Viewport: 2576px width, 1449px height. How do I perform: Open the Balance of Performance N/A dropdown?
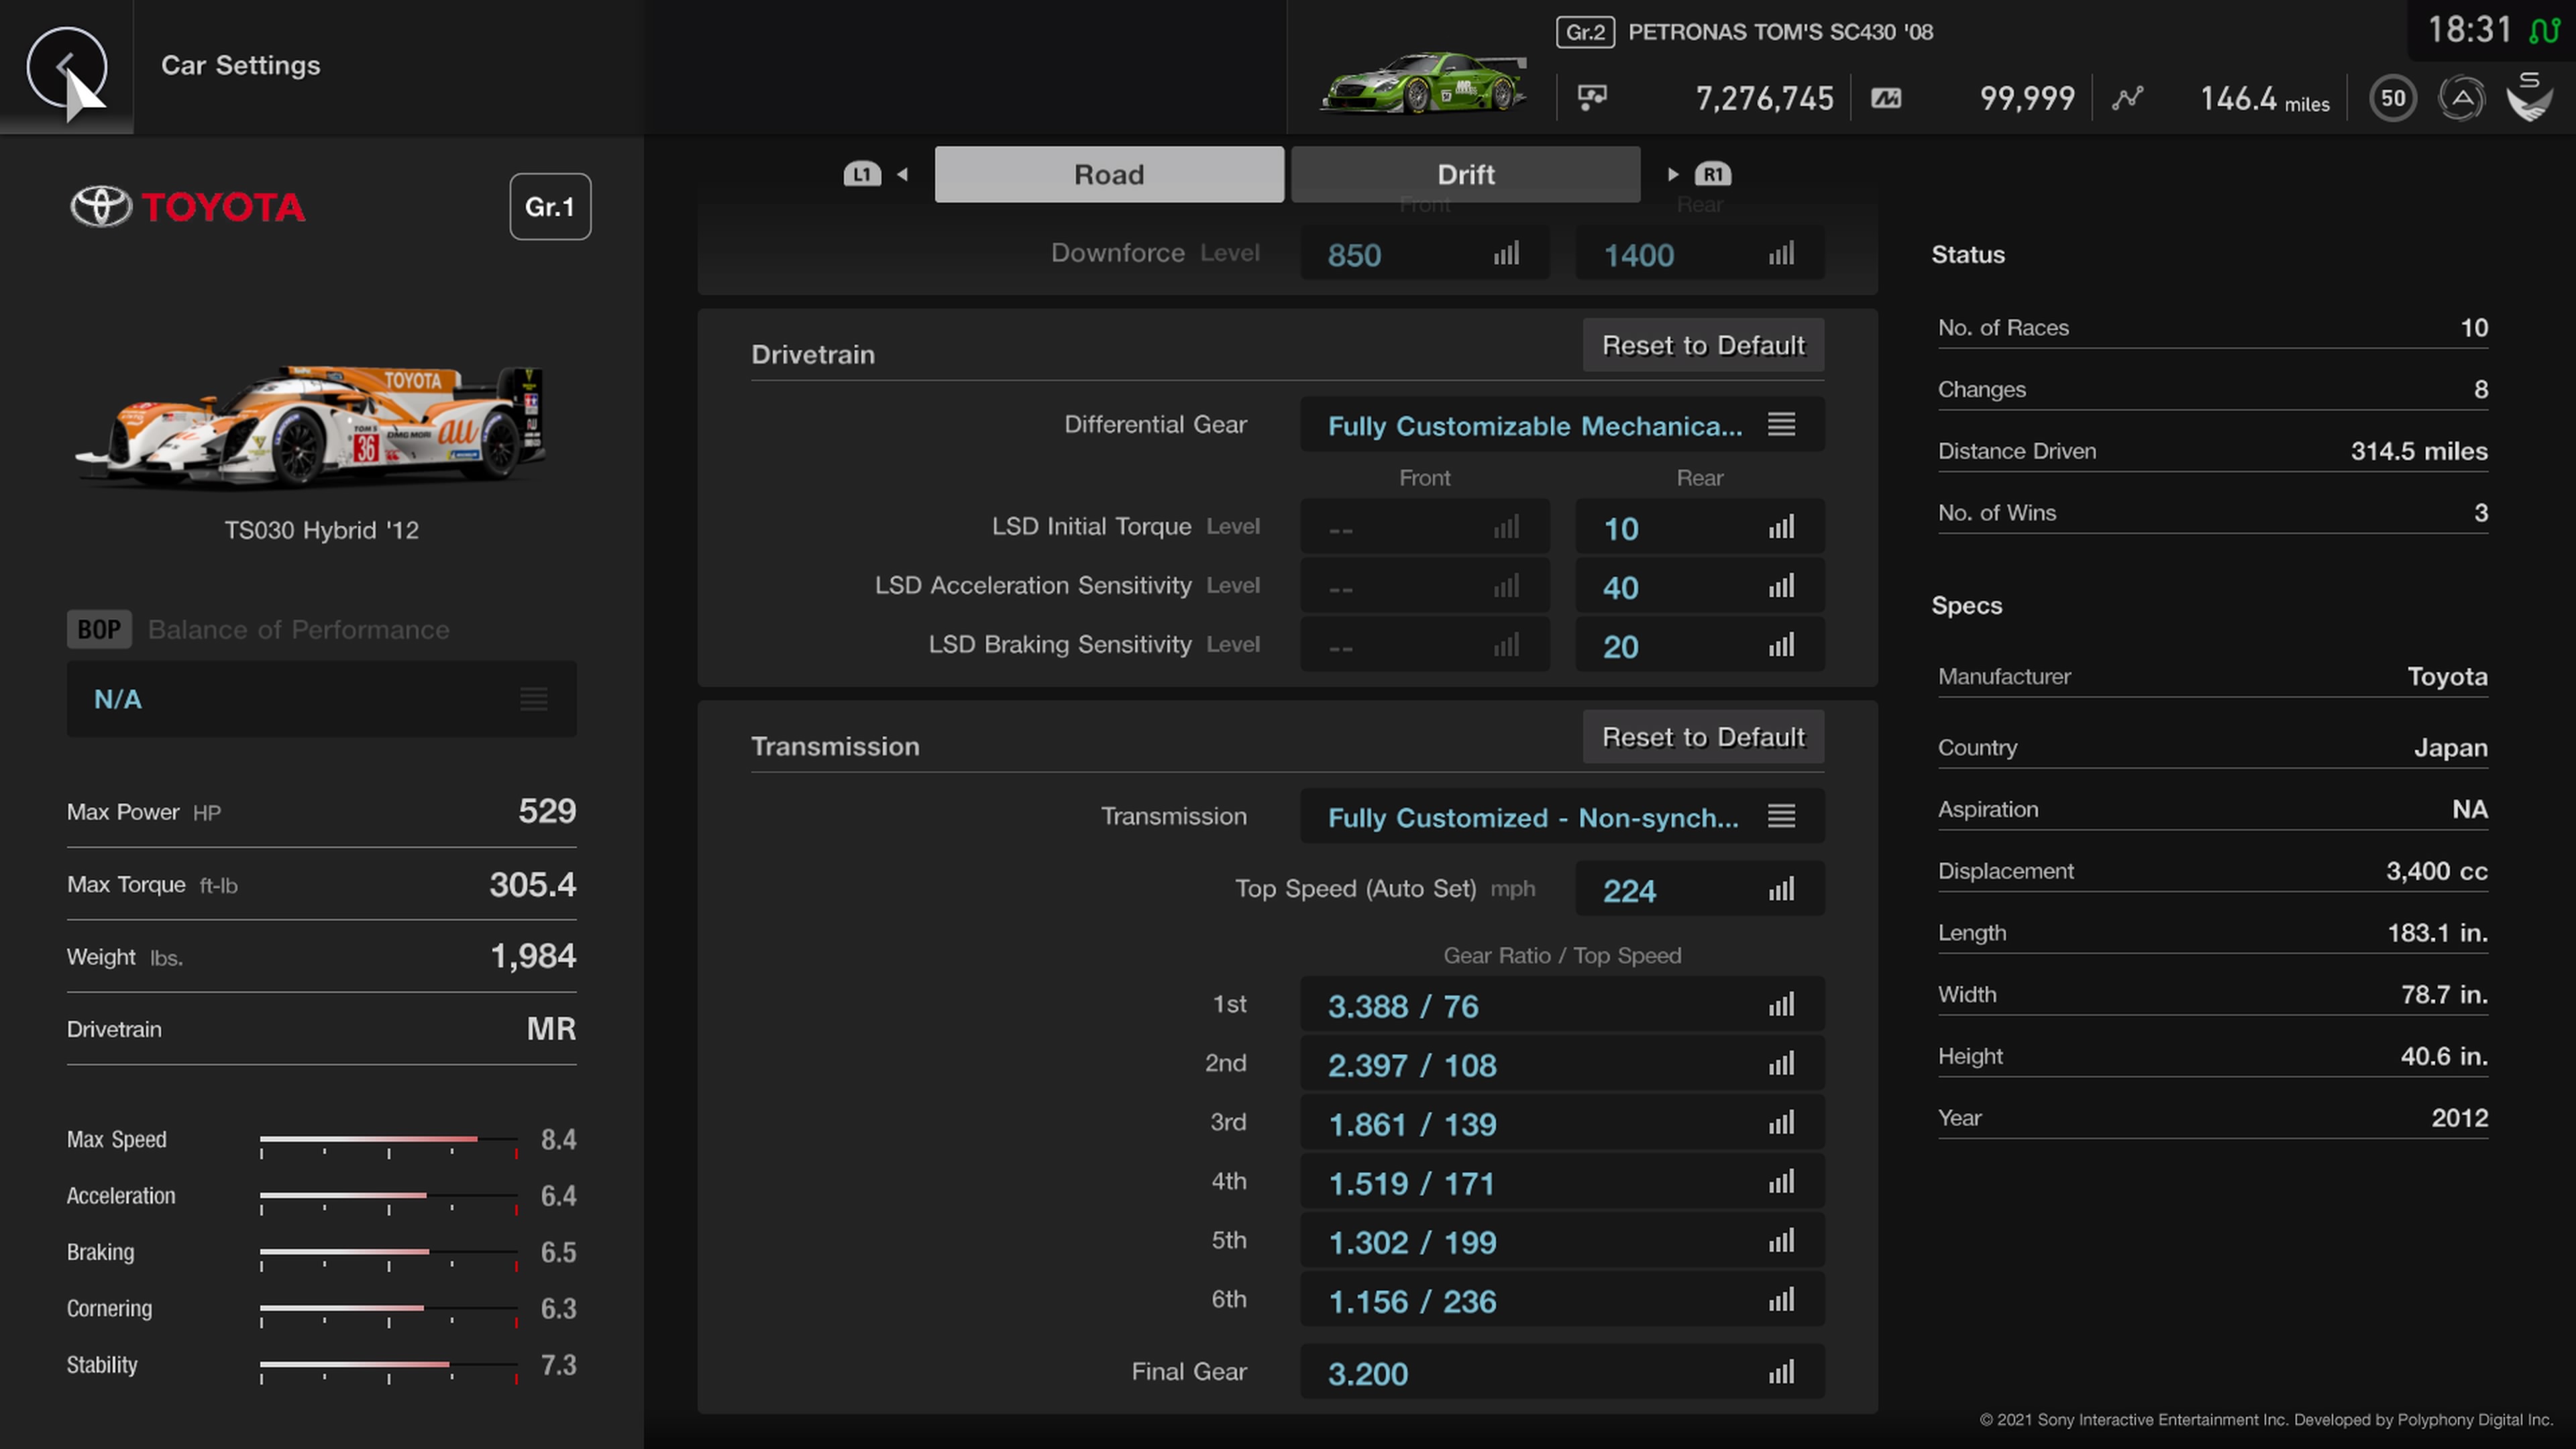[321, 699]
